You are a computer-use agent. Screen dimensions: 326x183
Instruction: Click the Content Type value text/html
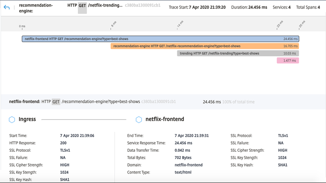(183, 172)
